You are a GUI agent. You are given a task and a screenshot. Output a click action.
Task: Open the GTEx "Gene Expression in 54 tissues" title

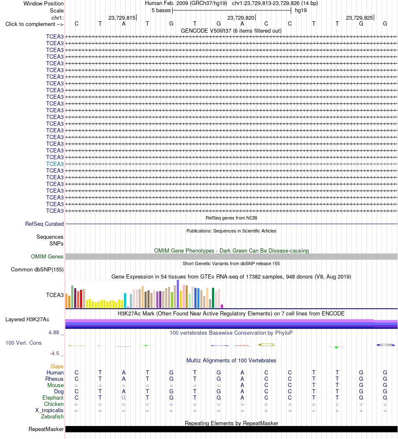[231, 276]
